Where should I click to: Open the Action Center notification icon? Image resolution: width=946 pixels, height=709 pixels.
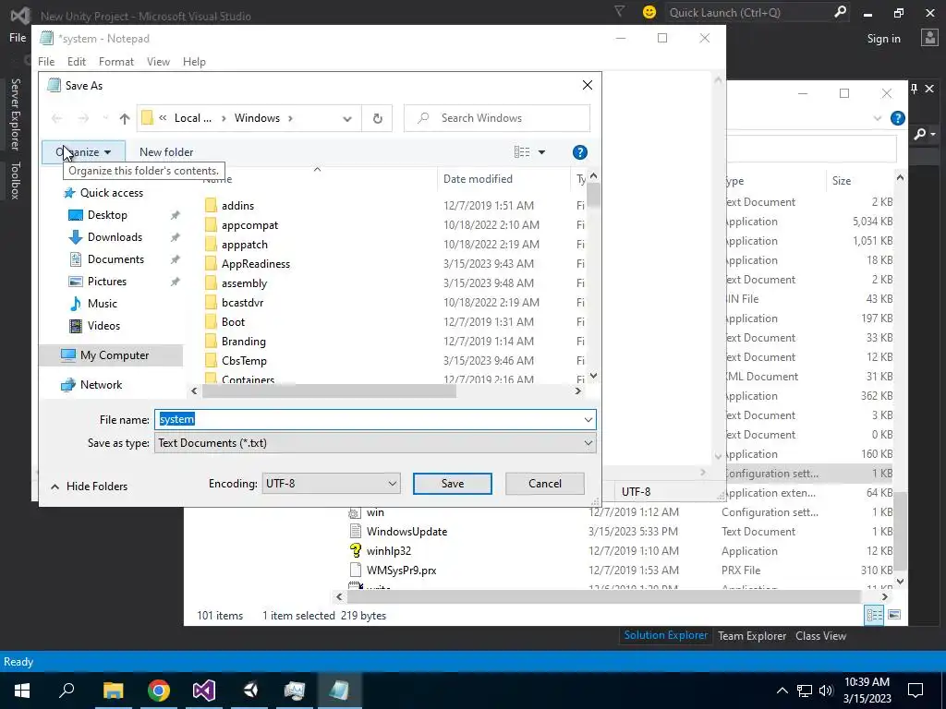coord(916,691)
